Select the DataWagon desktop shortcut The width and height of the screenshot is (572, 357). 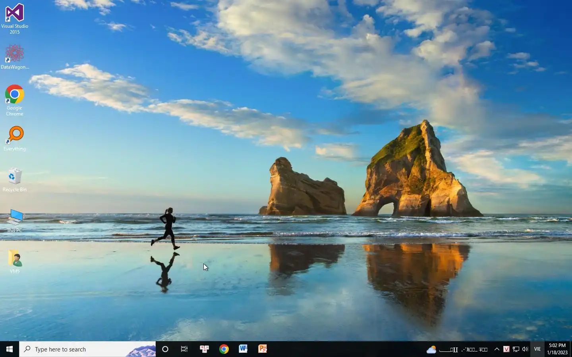pyautogui.click(x=15, y=57)
